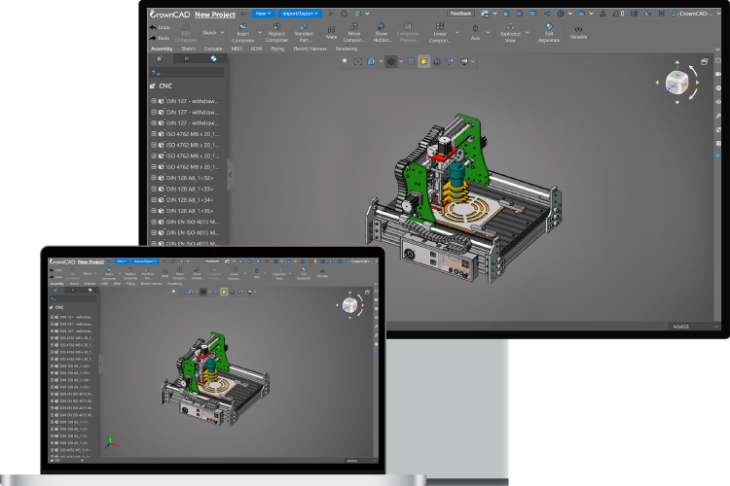Image resolution: width=730 pixels, height=486 pixels.
Task: Switch to MBD tab on the monitor
Action: (237, 49)
